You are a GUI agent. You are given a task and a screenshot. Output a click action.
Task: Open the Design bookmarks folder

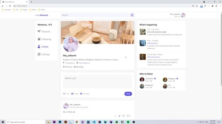pos(24,10)
